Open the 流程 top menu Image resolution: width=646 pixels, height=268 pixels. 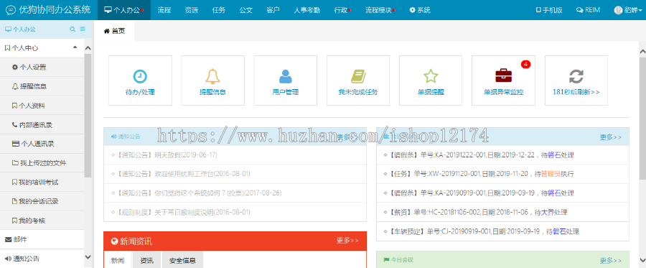(x=164, y=10)
